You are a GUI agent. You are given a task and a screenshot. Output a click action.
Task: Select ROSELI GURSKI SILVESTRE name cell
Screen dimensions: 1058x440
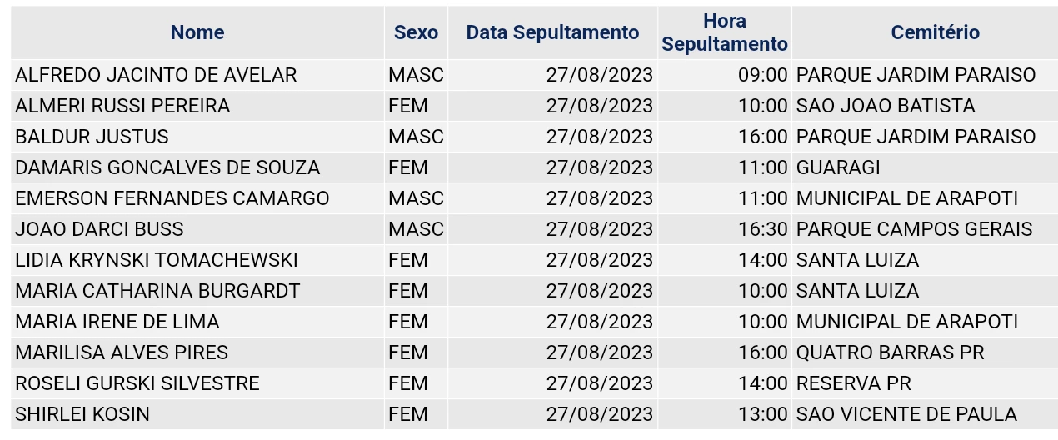coord(137,383)
